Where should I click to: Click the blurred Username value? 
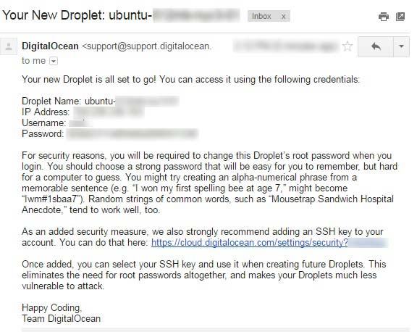(x=80, y=123)
